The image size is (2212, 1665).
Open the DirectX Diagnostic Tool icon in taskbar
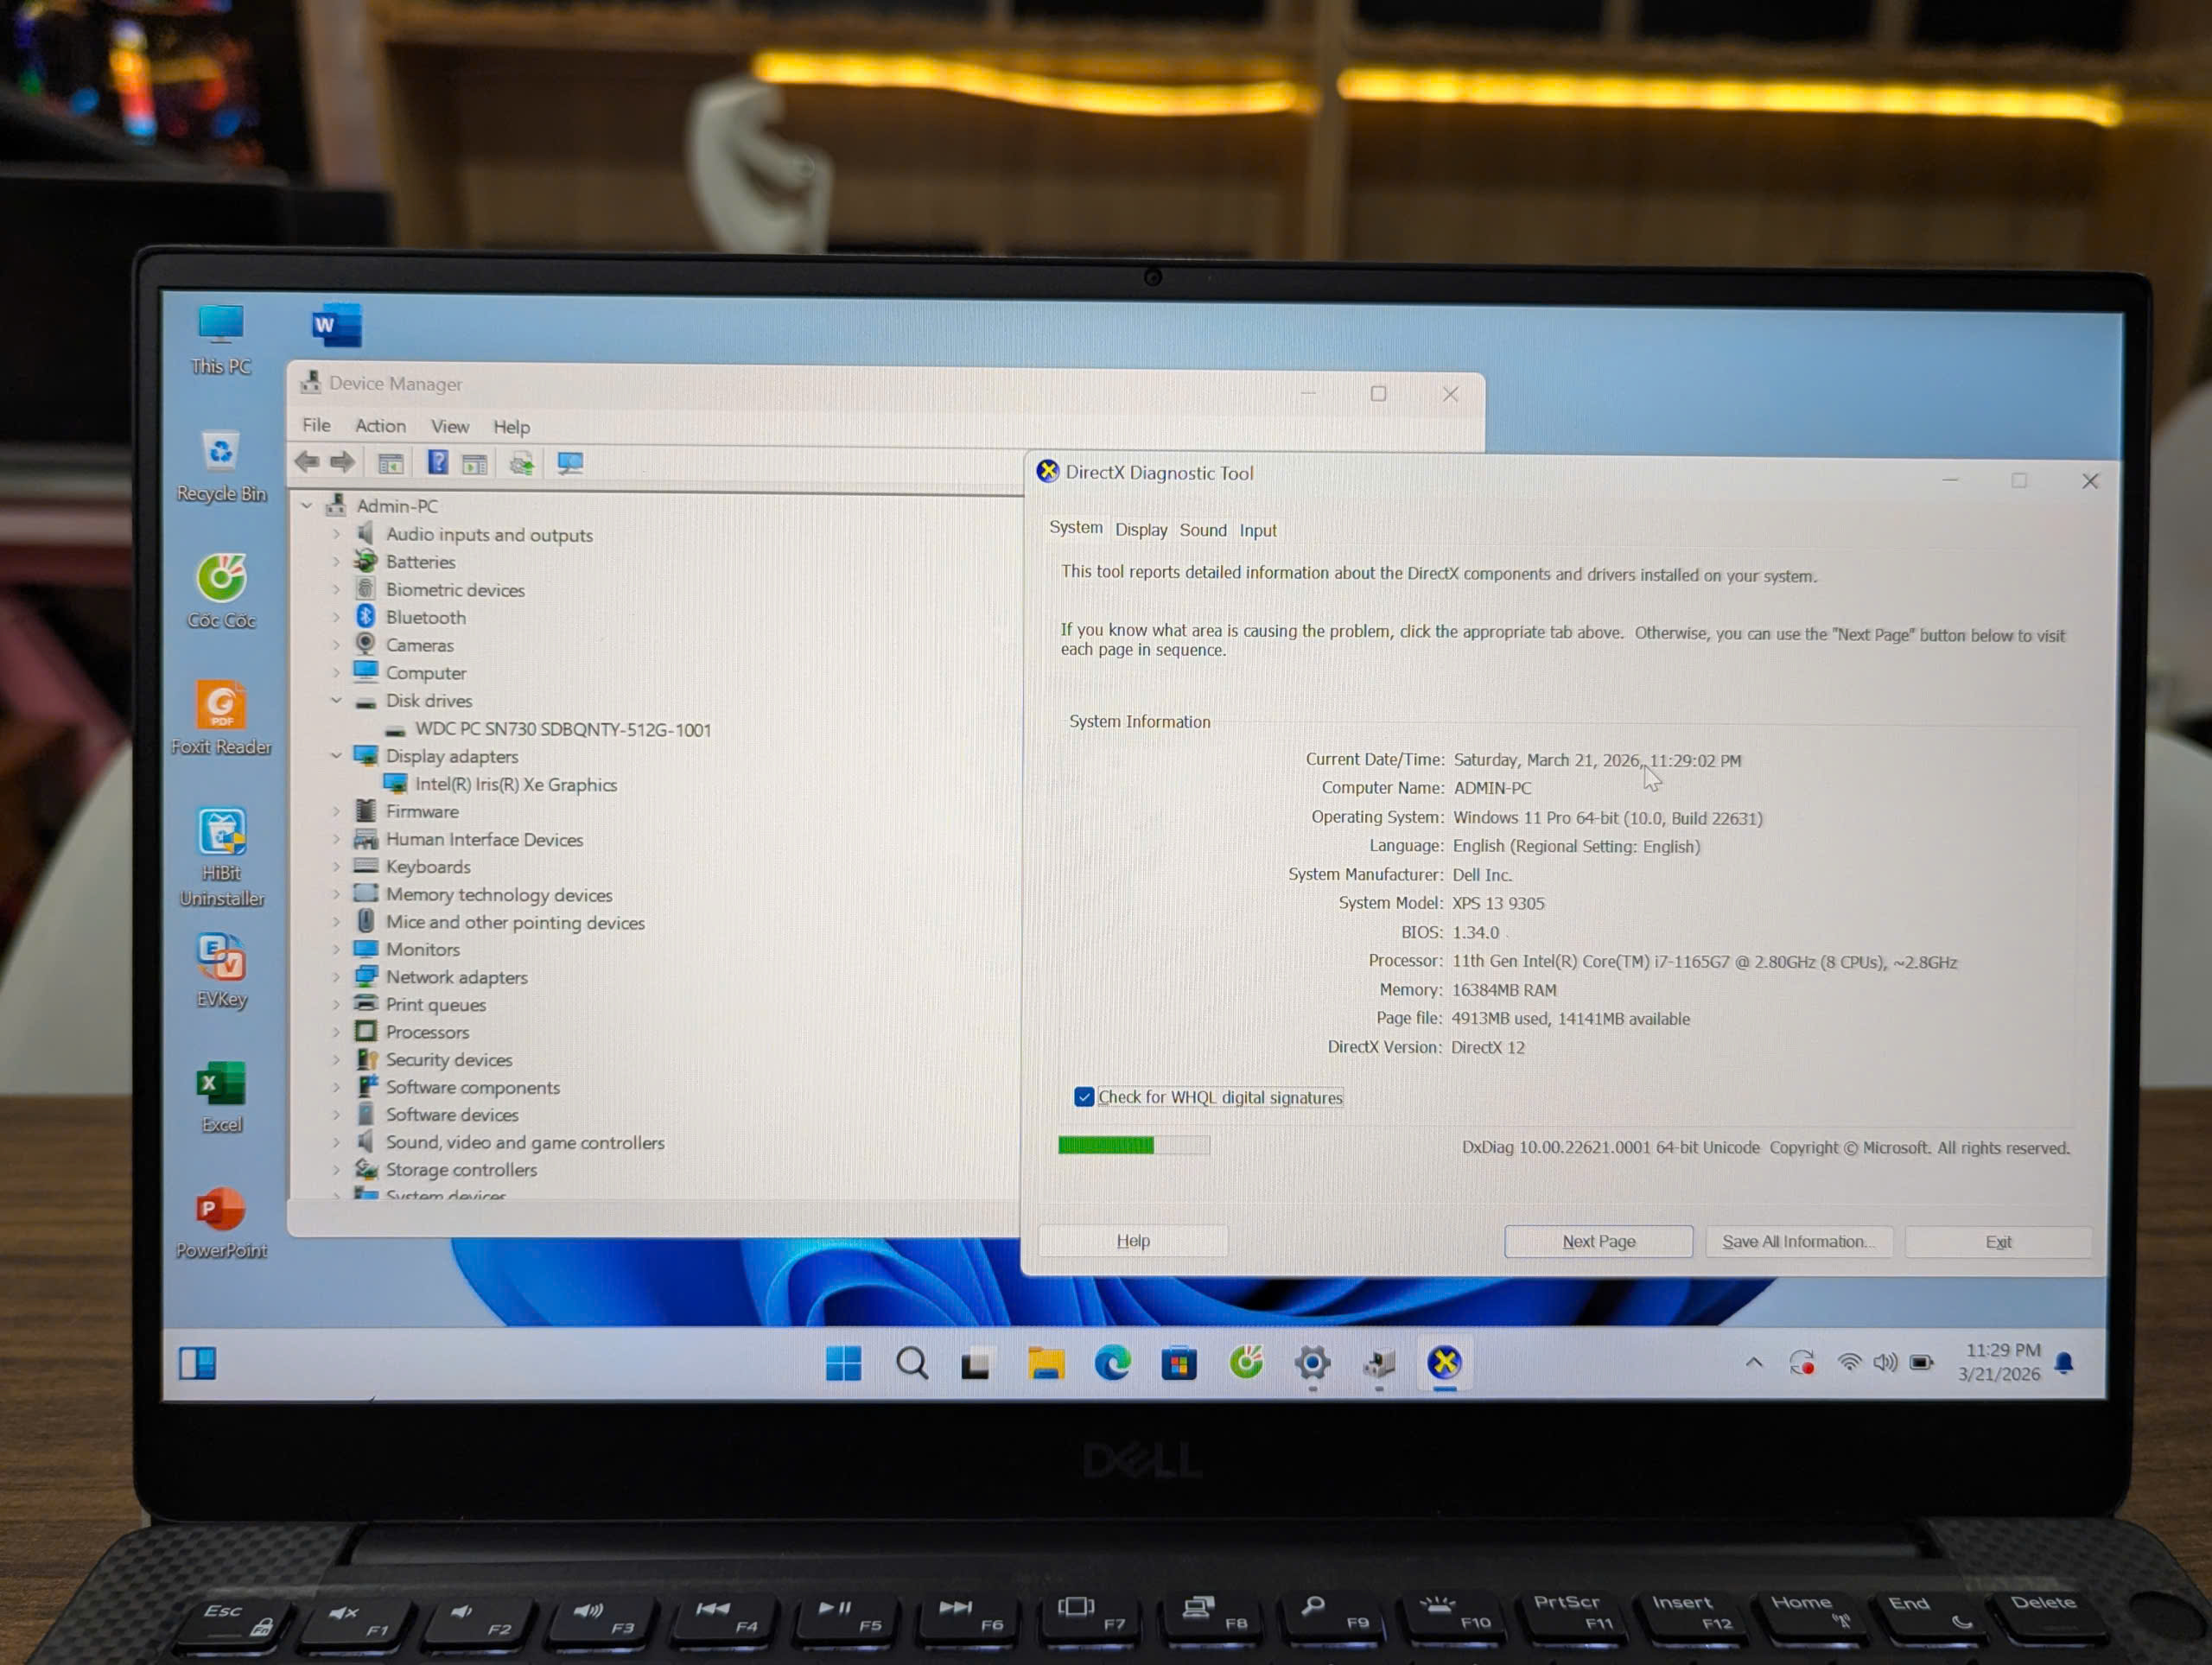point(1444,1363)
